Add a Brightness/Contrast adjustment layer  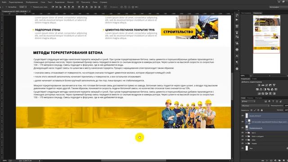click(259, 85)
